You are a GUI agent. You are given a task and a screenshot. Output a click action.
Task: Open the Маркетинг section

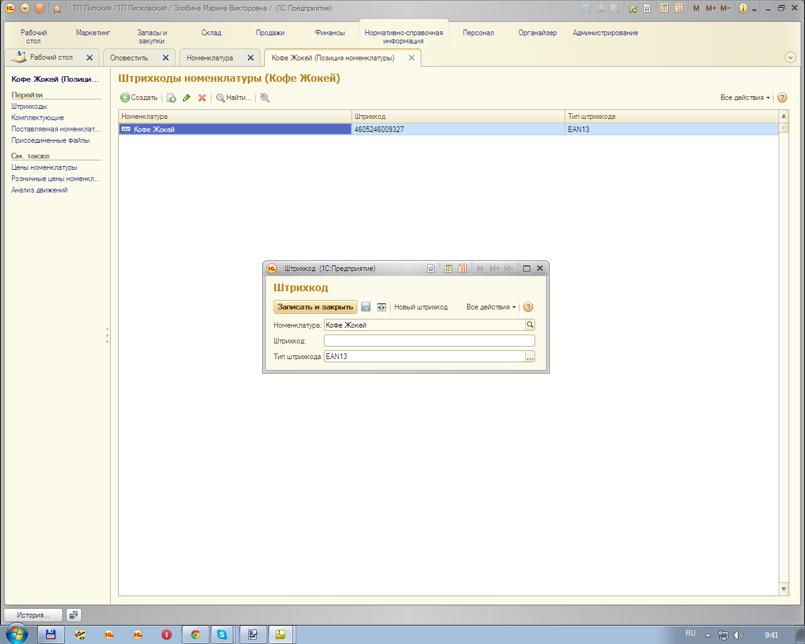pyautogui.click(x=93, y=33)
